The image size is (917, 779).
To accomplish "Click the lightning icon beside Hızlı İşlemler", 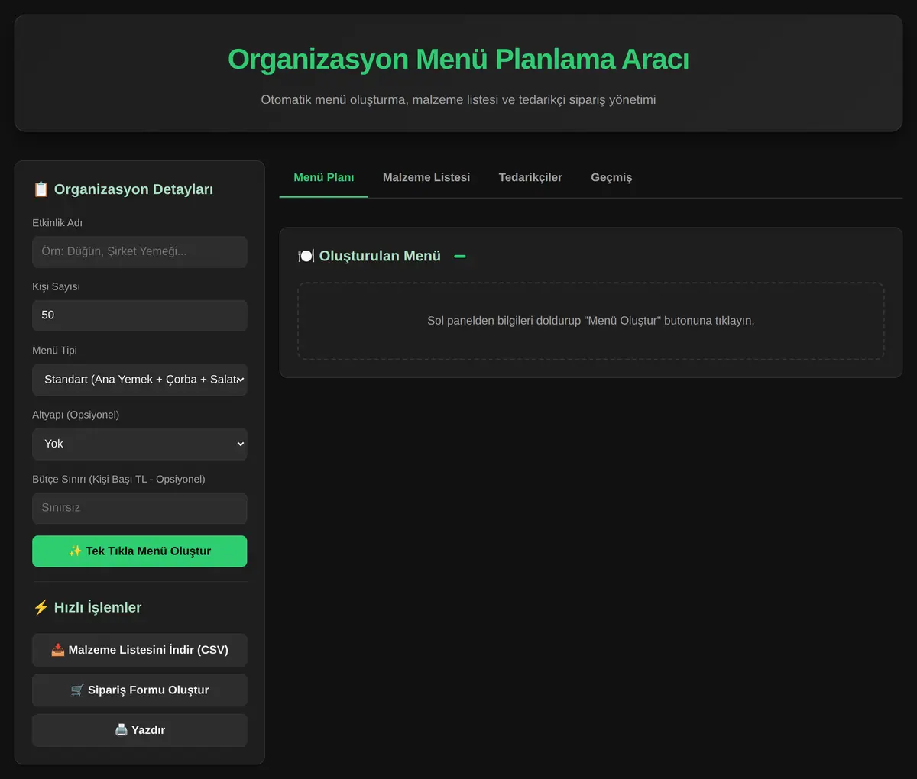I will [41, 607].
